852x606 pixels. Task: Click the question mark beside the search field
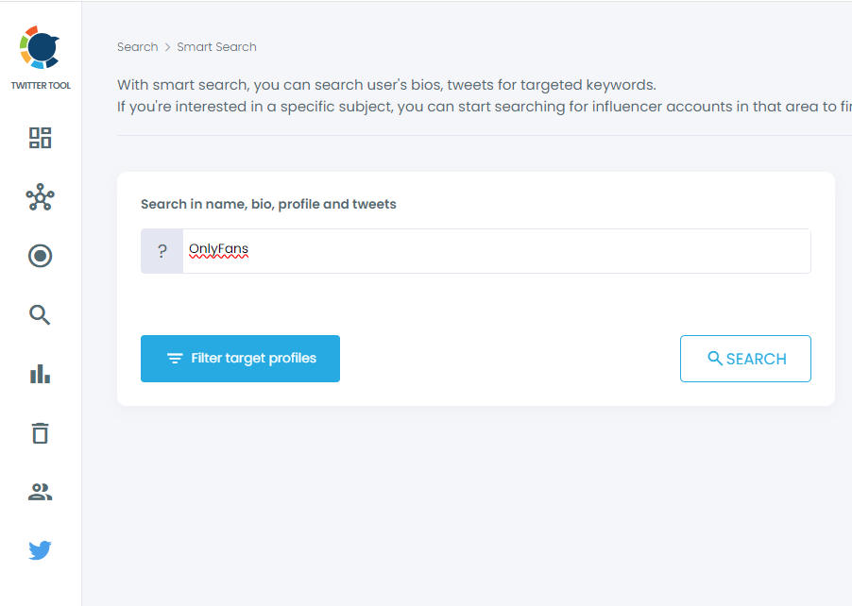pyautogui.click(x=161, y=250)
